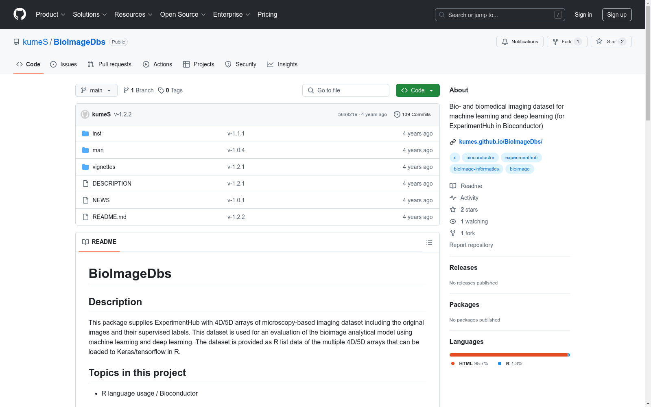Click the languages bar orange HTML segment
Screen dimensions: 651x407
pos(509,355)
